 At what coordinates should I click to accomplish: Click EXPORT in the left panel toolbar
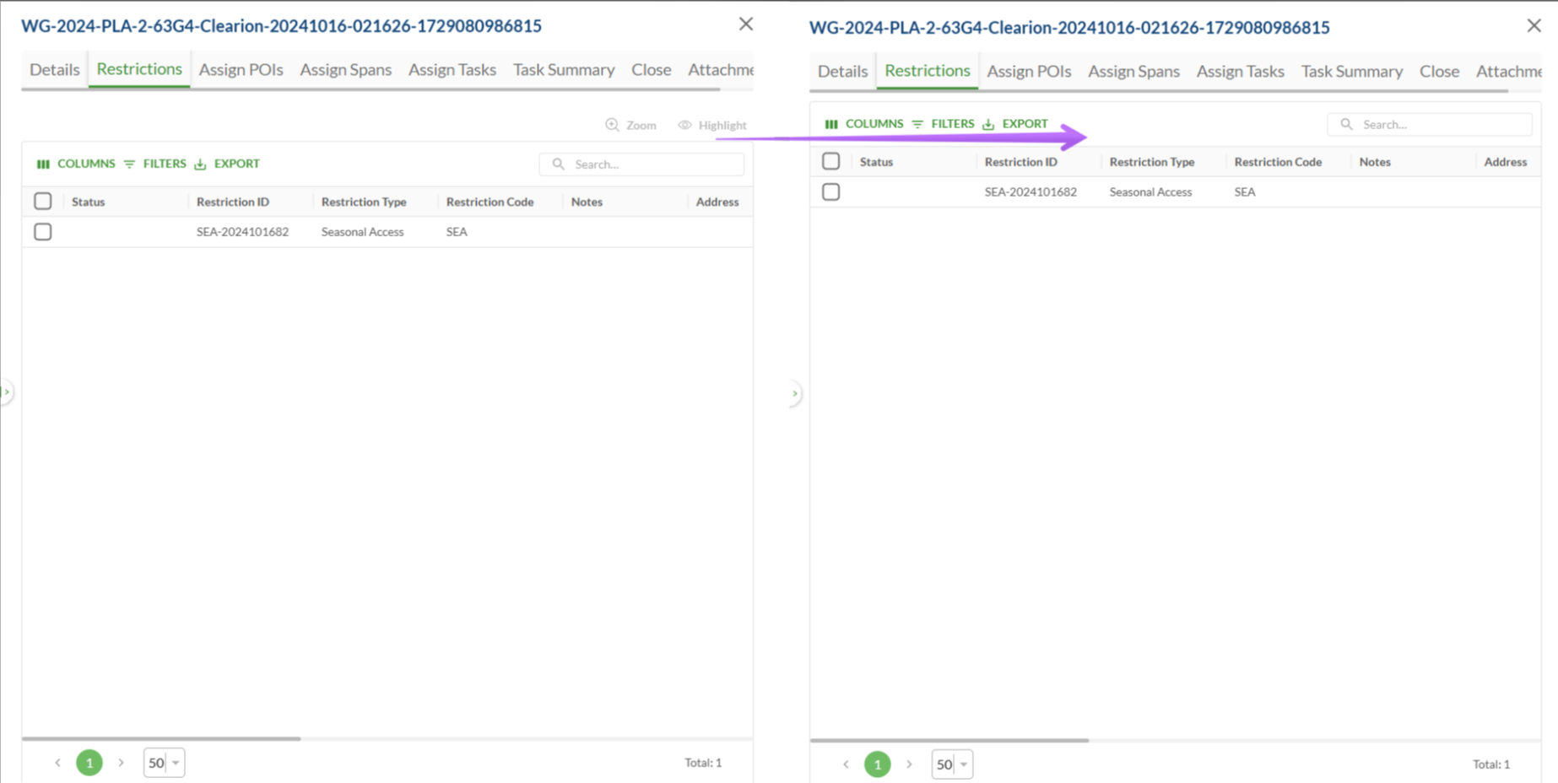228,164
